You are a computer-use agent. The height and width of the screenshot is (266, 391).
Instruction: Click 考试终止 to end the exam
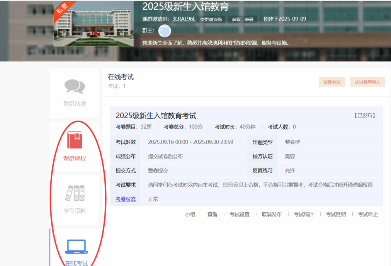[368, 215]
